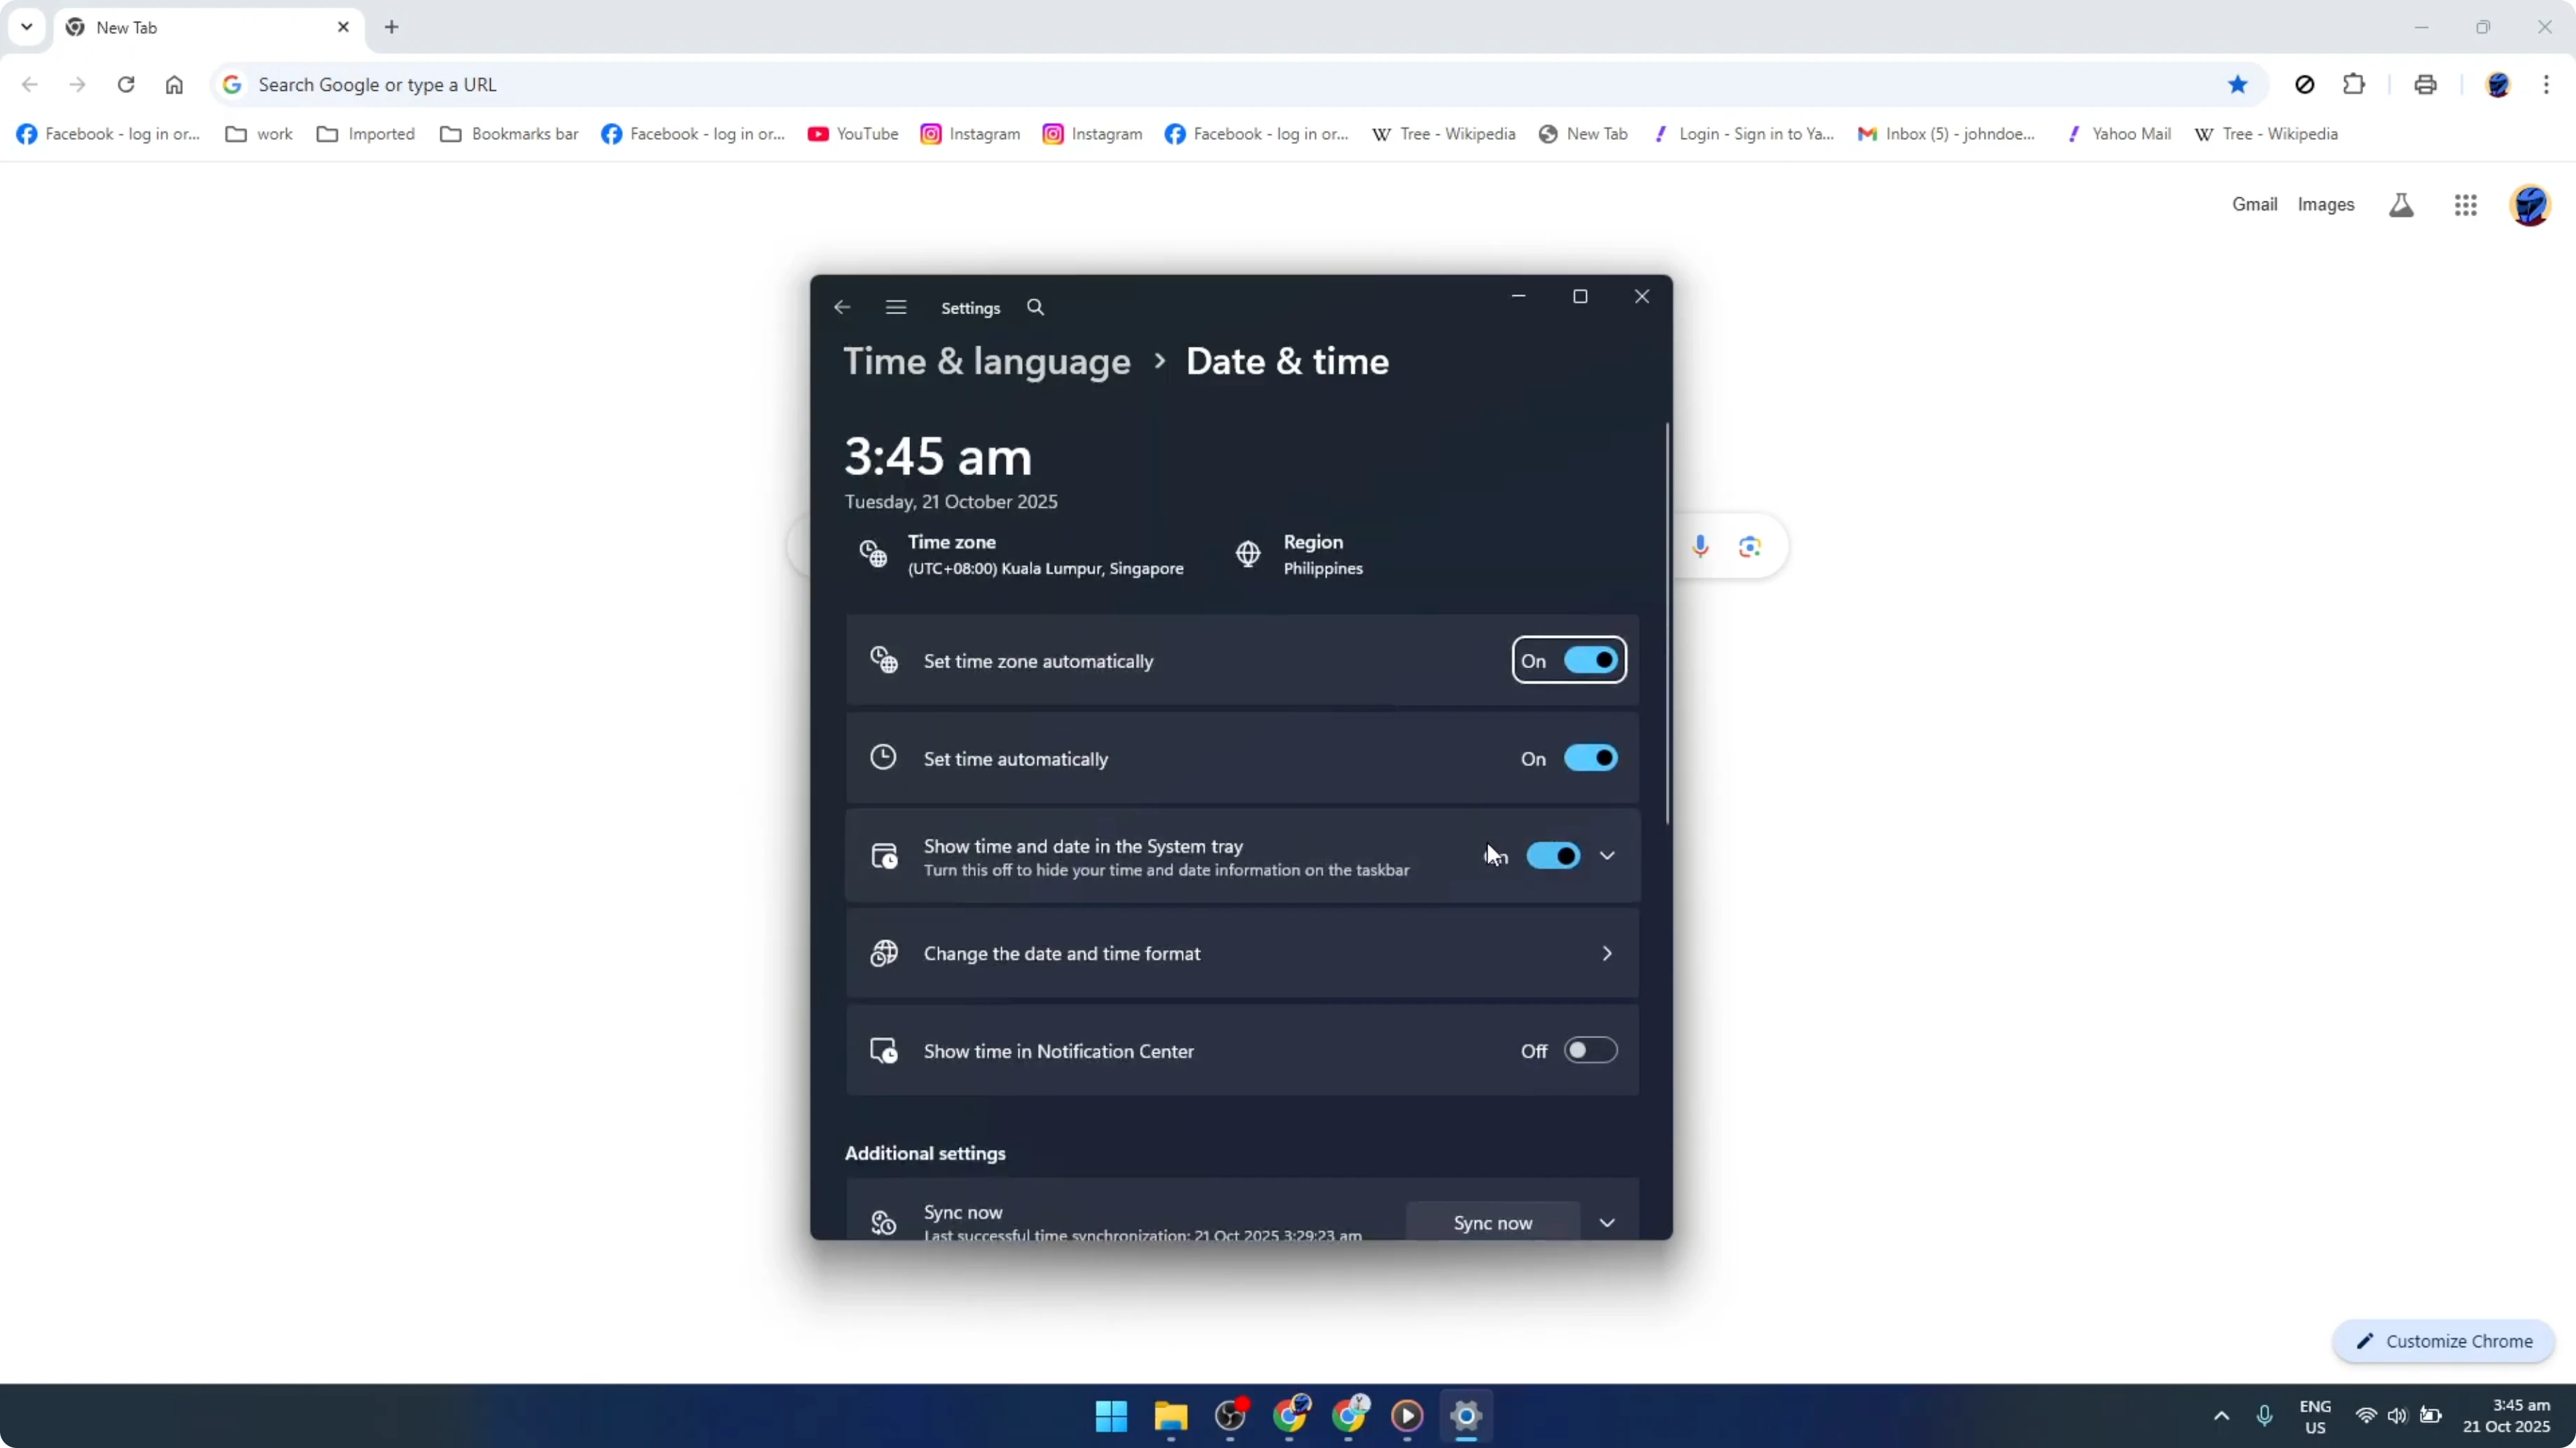
Task: Open Customize Chrome
Action: 2443,1341
